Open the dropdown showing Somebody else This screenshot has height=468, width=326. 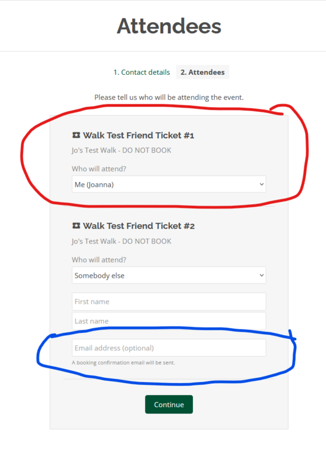click(x=169, y=275)
